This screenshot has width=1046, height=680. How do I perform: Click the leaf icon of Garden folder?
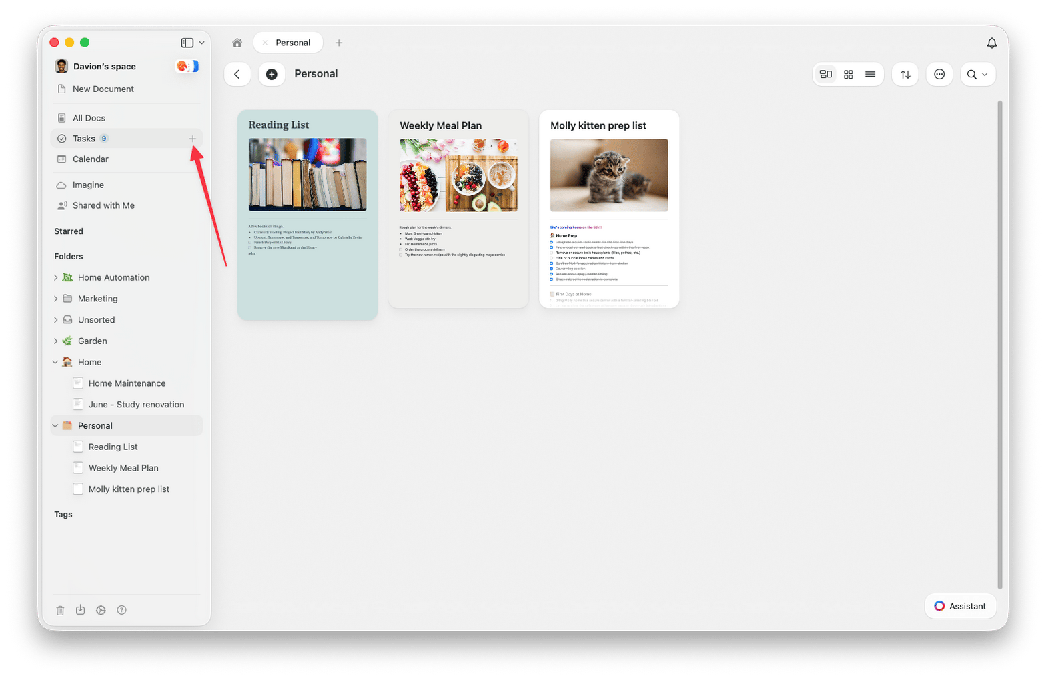pyautogui.click(x=67, y=341)
